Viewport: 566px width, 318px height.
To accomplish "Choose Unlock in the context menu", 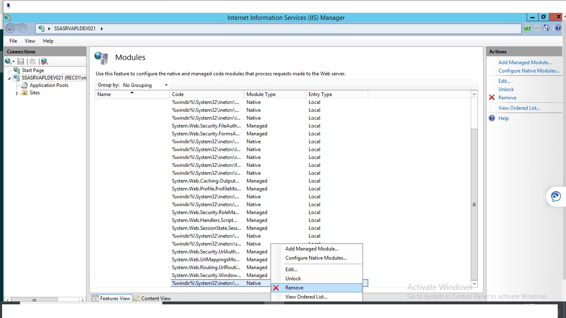I will tap(317, 279).
